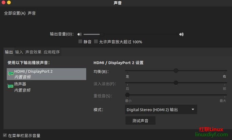Screen dimensions: 232x140
Task: Click the 输出音量 slider handle
Action: (101, 34)
